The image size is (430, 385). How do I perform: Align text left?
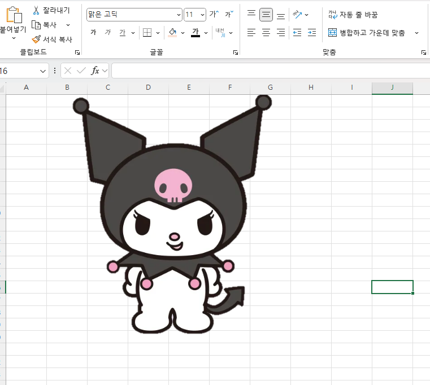coord(251,33)
